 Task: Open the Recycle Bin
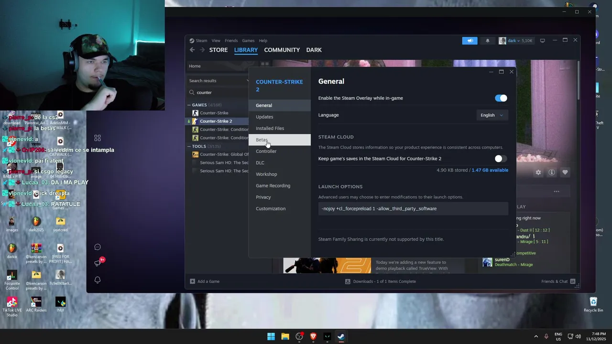(x=593, y=305)
